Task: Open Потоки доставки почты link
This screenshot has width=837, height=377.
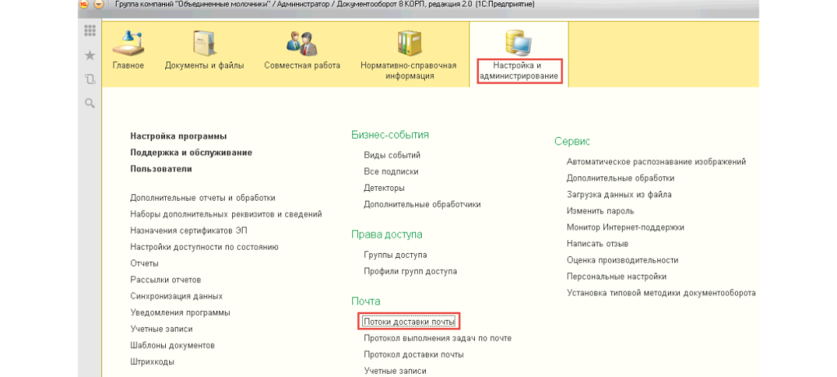Action: 410,322
